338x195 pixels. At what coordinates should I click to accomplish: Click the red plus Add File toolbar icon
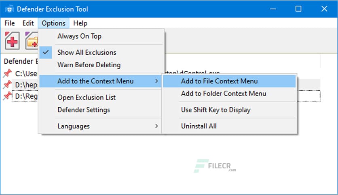coord(12,41)
